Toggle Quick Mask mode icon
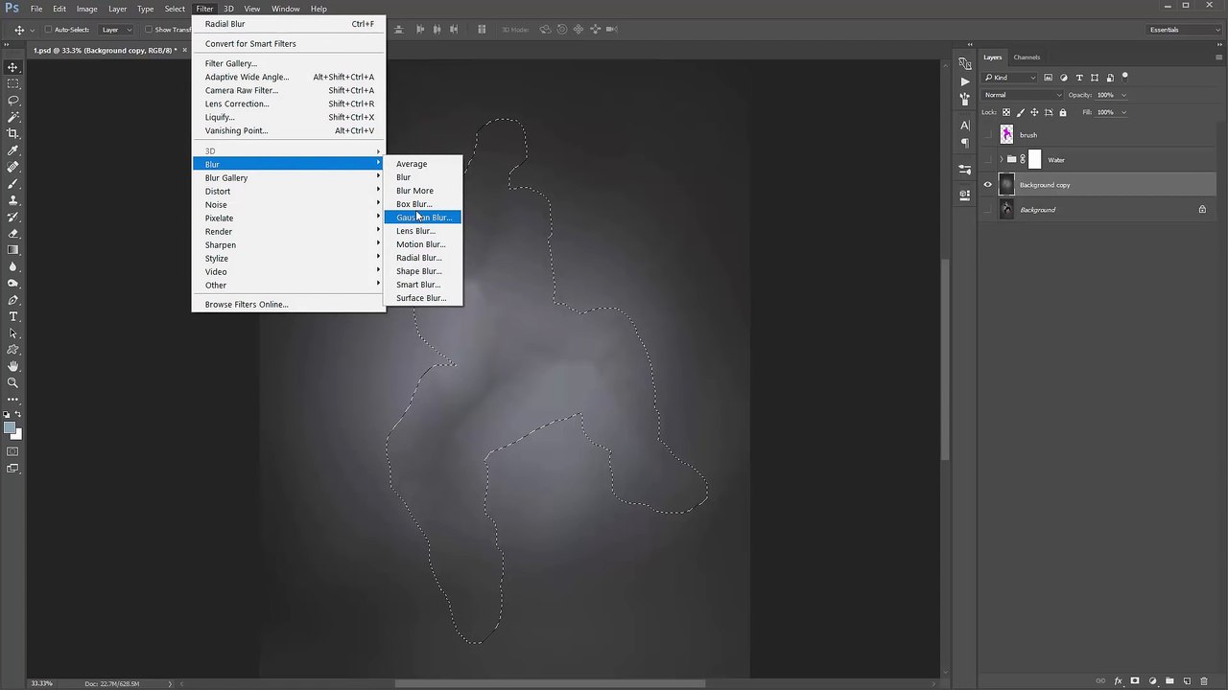 [13, 451]
